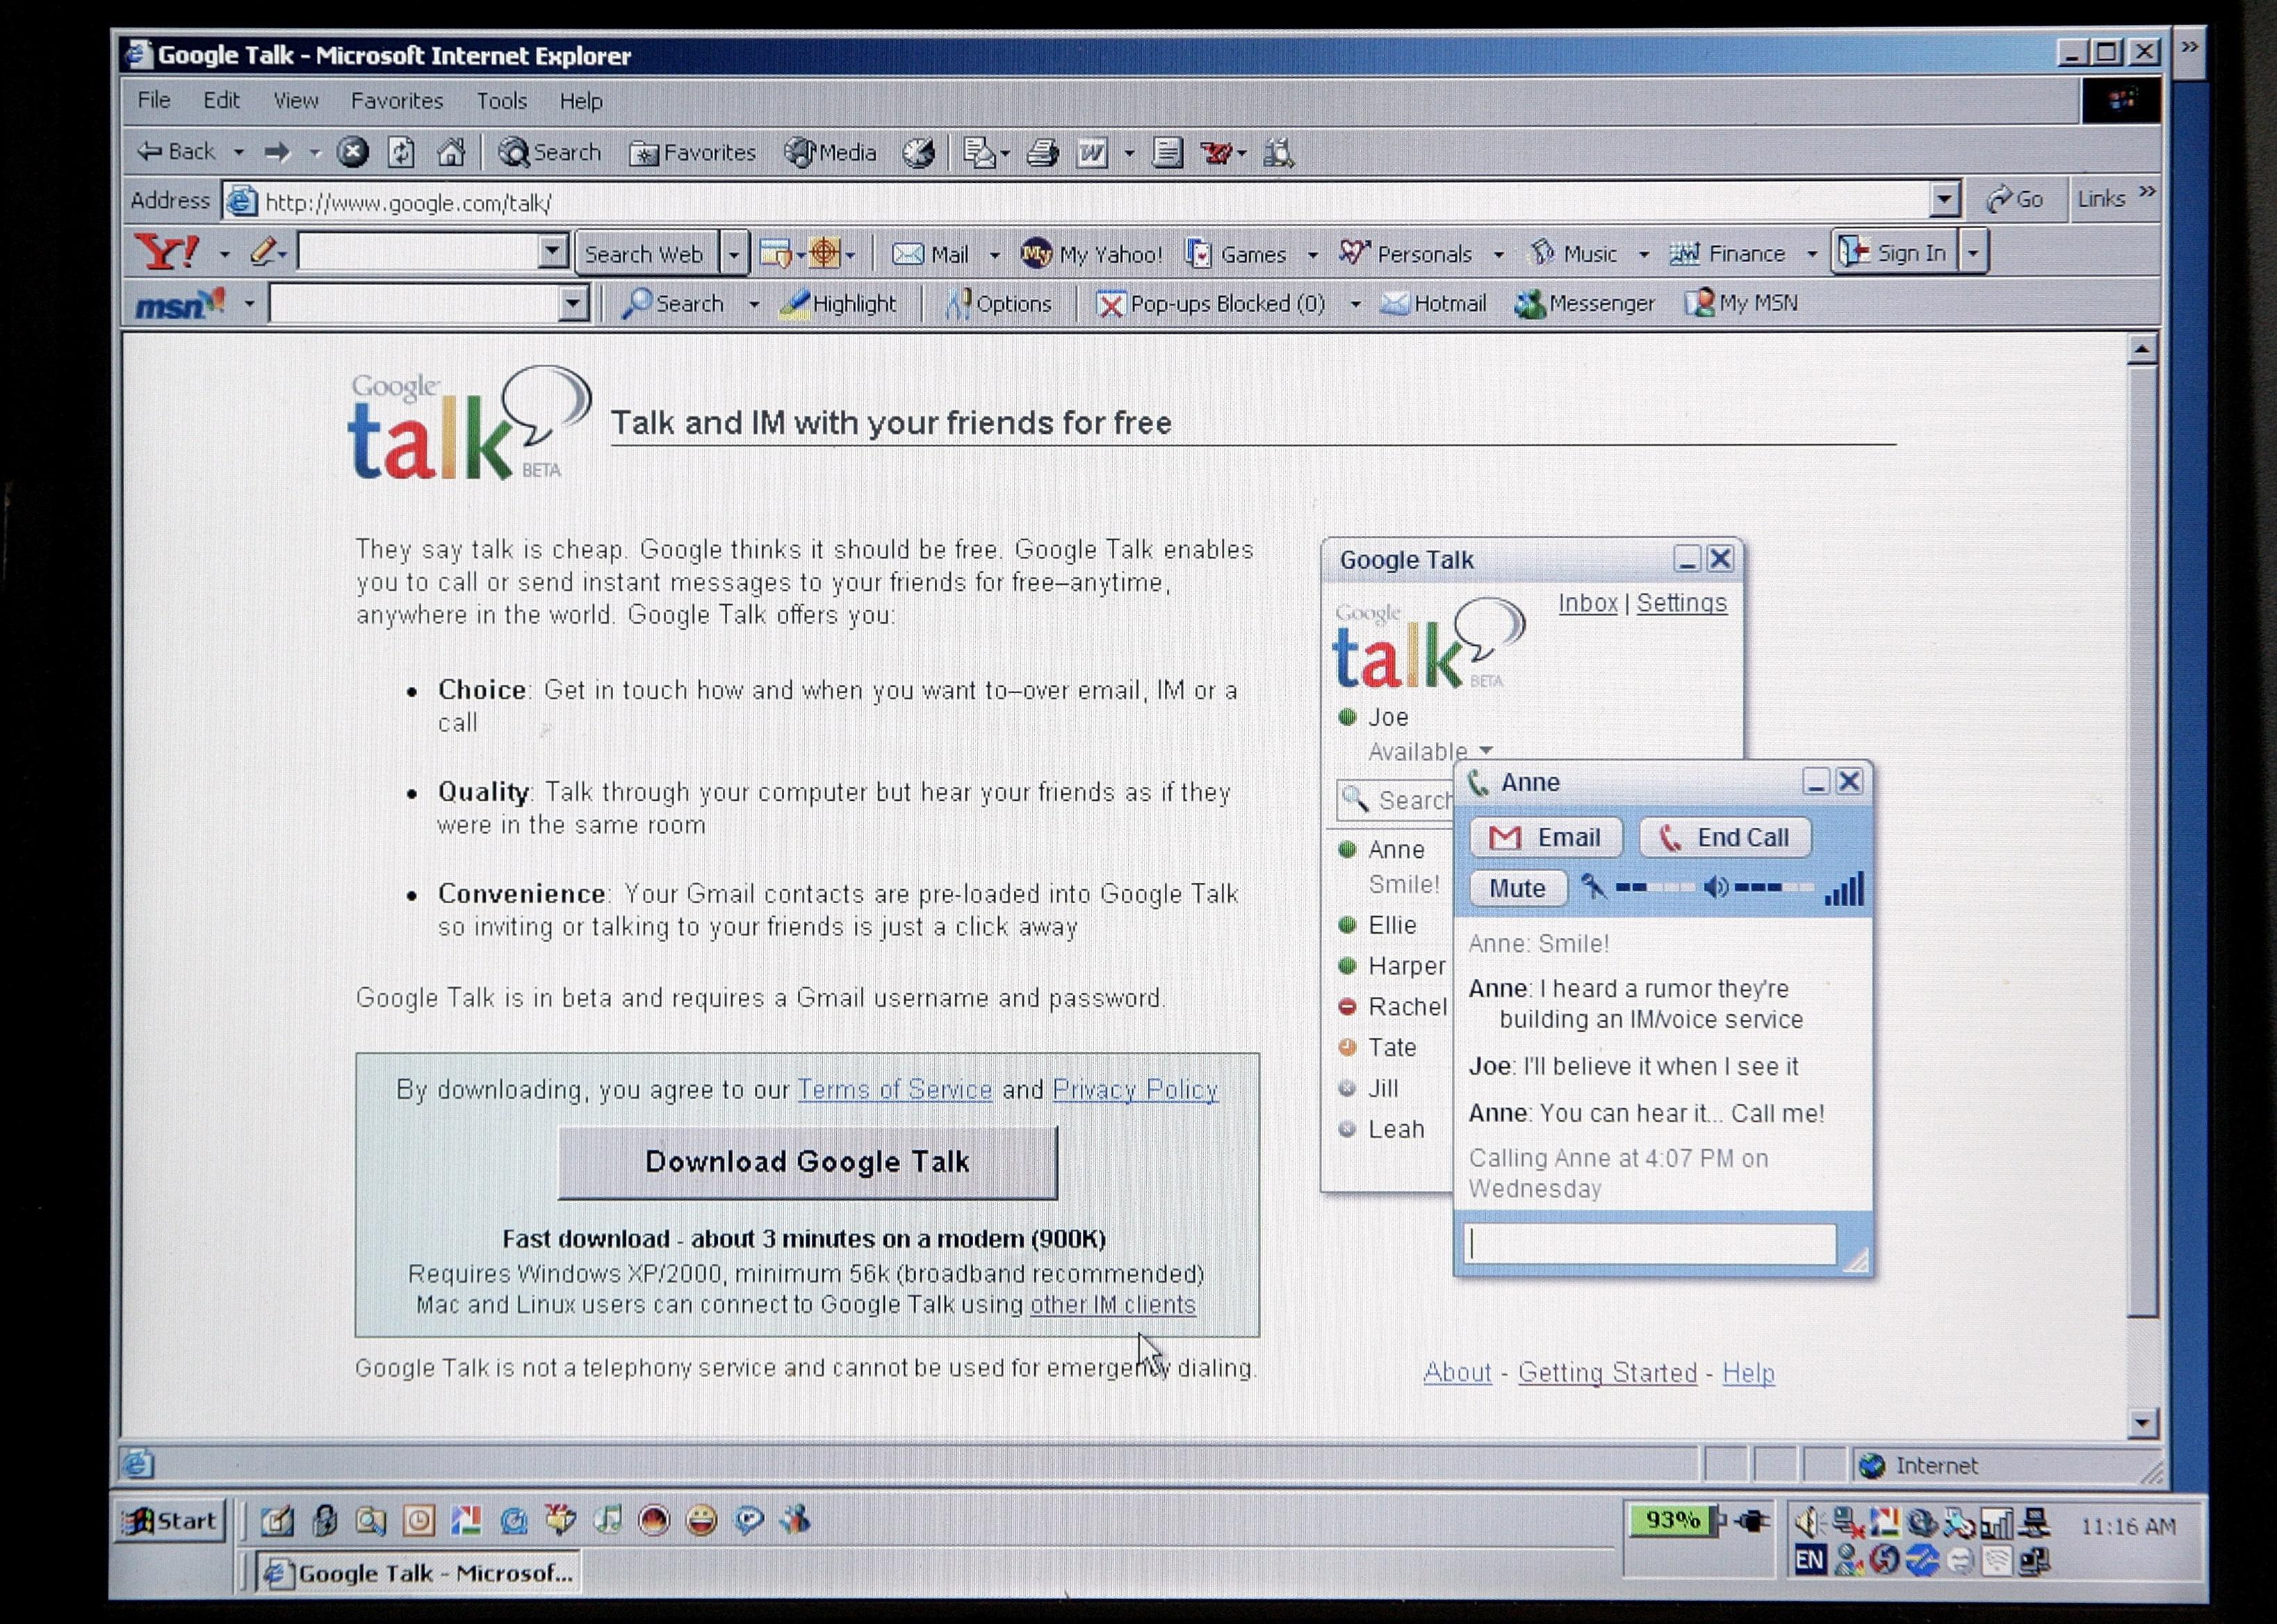Screen dimensions: 2277x1624
Task: Click the Yahoo! logo icon
Action: (x=166, y=252)
